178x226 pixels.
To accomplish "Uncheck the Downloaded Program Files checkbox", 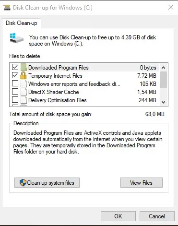I will click(15, 67).
